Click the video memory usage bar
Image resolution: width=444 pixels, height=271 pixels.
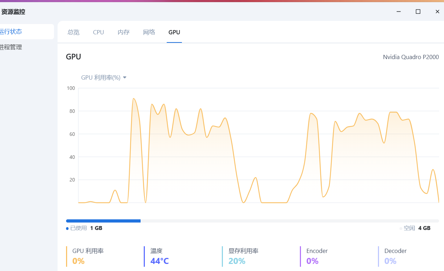click(253, 221)
